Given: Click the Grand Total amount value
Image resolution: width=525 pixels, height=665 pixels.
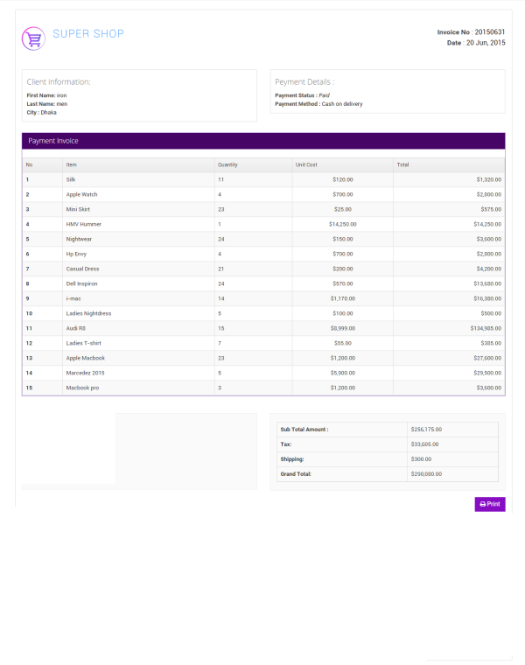Looking at the screenshot, I should click(x=426, y=474).
